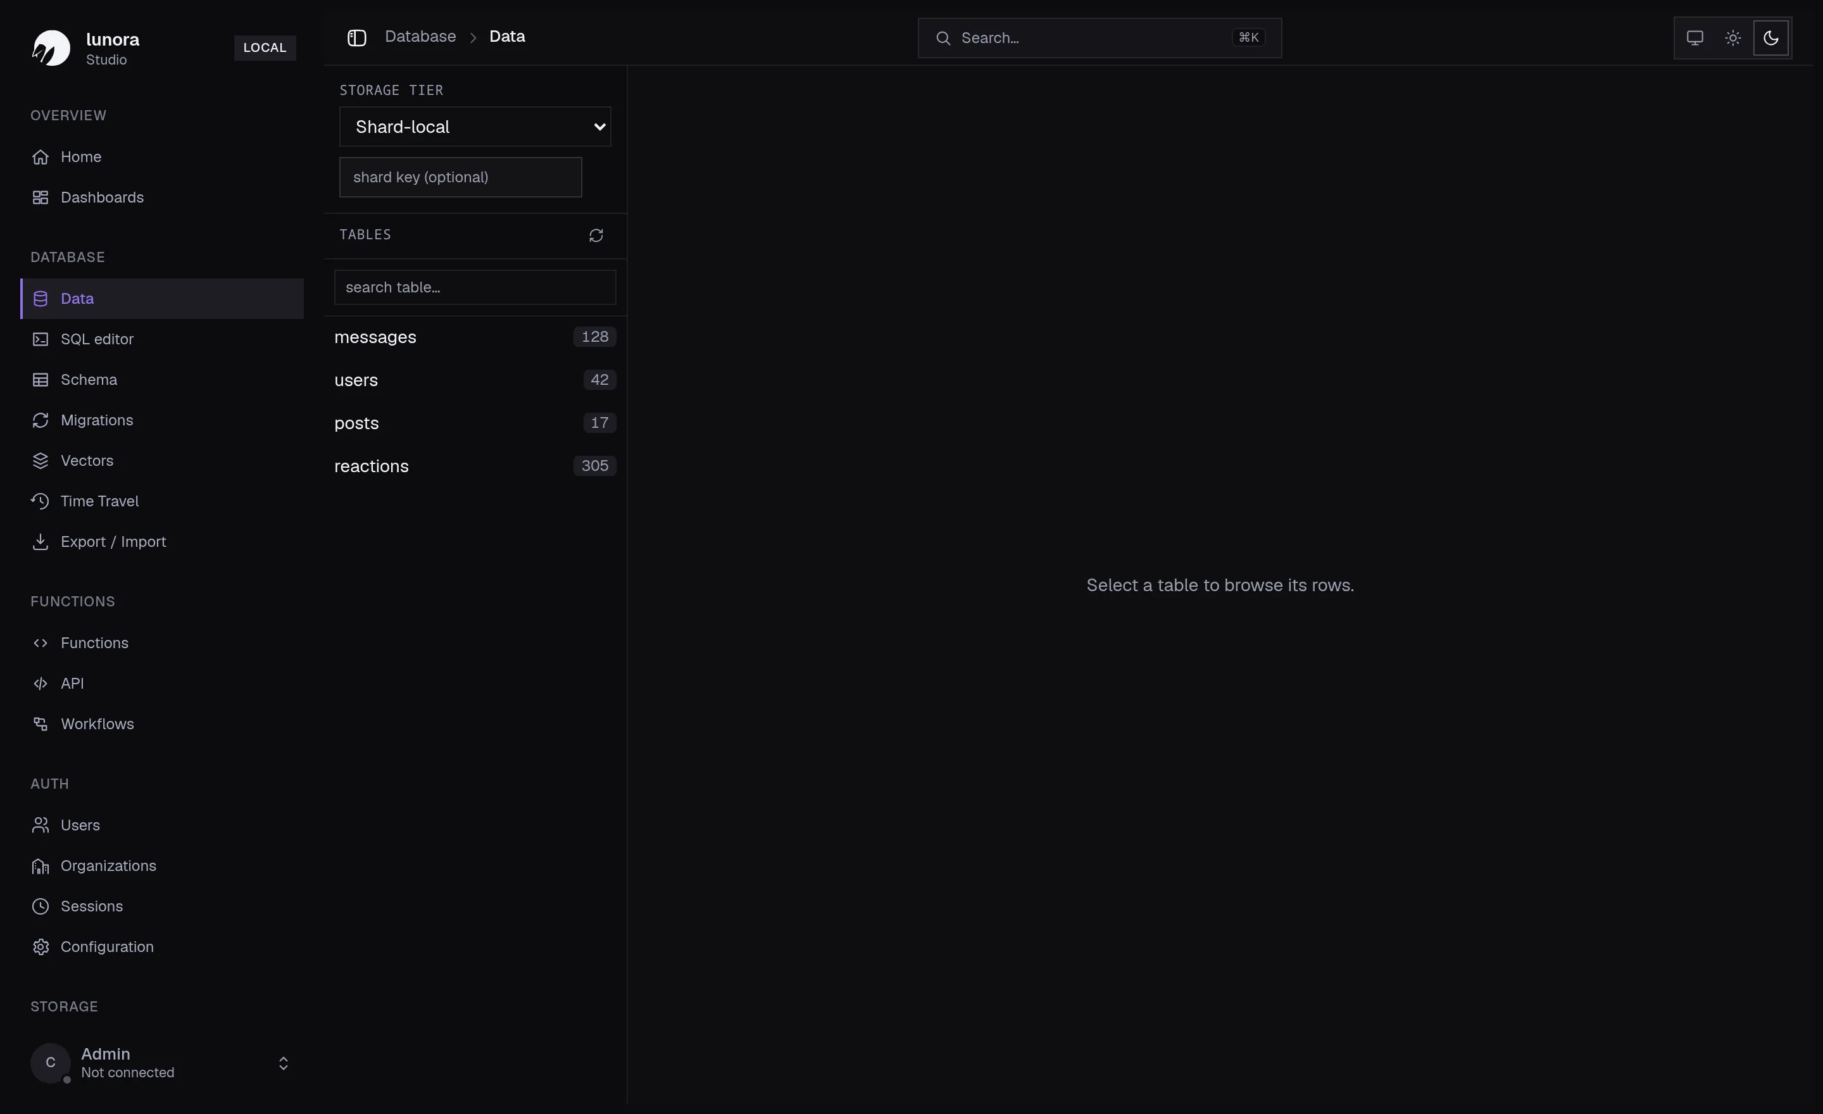Focus the search table input
Image resolution: width=1823 pixels, height=1114 pixels.
pos(475,288)
